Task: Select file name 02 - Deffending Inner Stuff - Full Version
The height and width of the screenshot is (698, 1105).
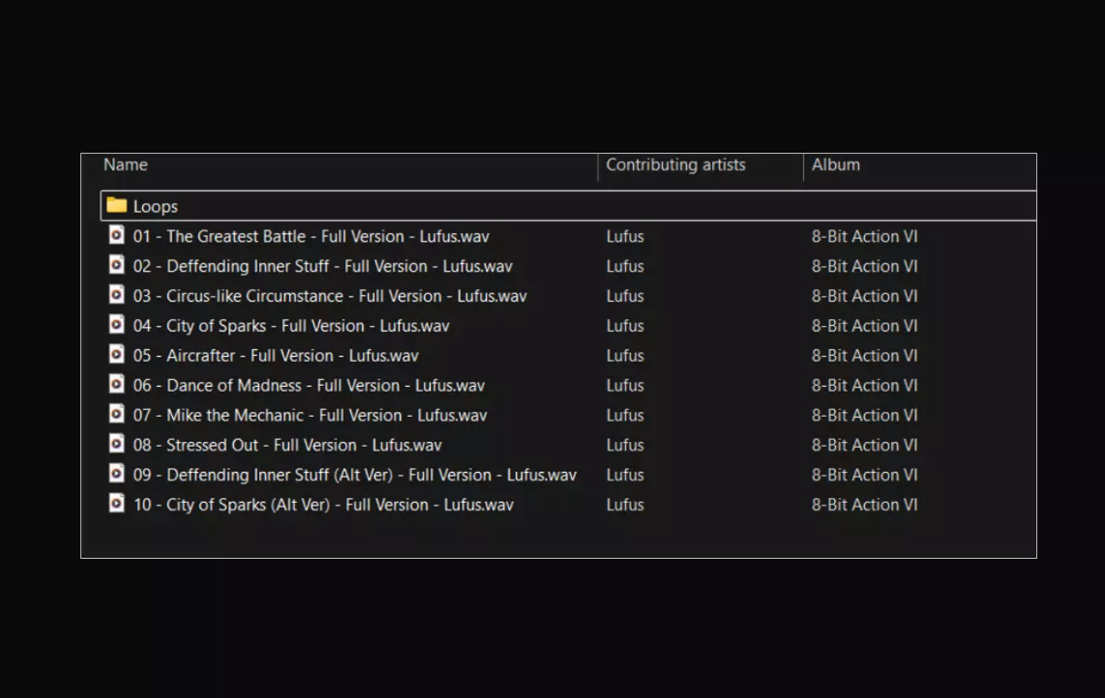Action: 323,266
